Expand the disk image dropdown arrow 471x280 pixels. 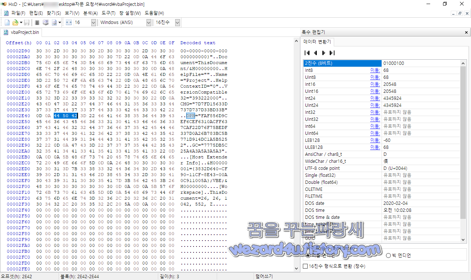(60, 22)
